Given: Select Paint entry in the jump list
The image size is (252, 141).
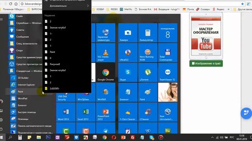Looking at the screenshot, I should (67, 52).
